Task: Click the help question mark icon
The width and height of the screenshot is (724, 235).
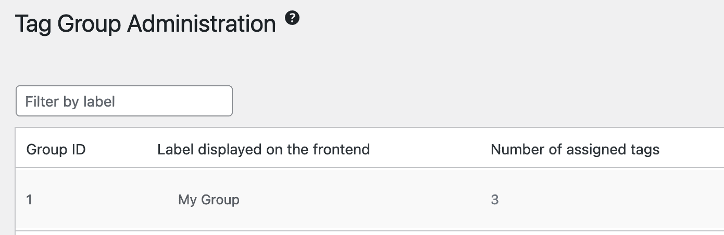Action: coord(292,19)
